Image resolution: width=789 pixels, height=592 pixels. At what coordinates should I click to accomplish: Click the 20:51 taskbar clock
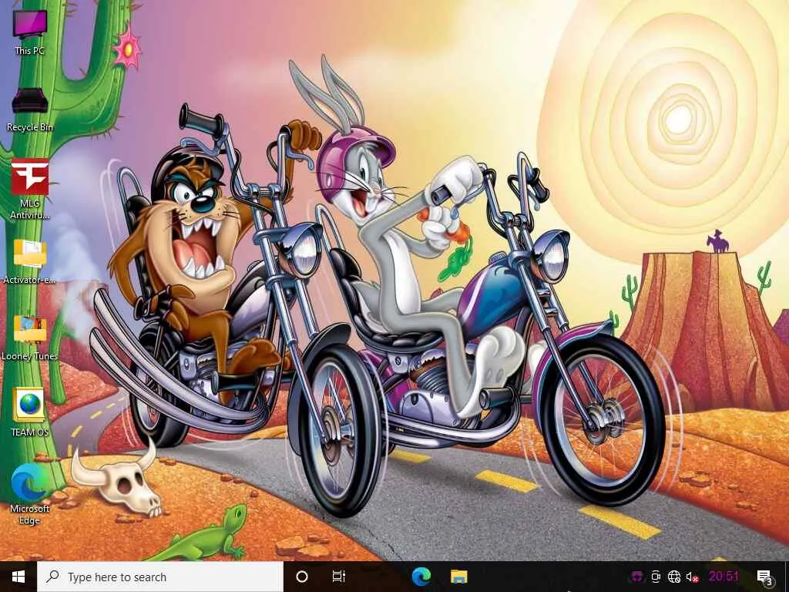coord(724,577)
